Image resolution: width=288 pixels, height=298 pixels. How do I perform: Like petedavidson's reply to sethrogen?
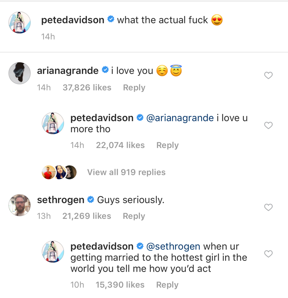pos(268,254)
